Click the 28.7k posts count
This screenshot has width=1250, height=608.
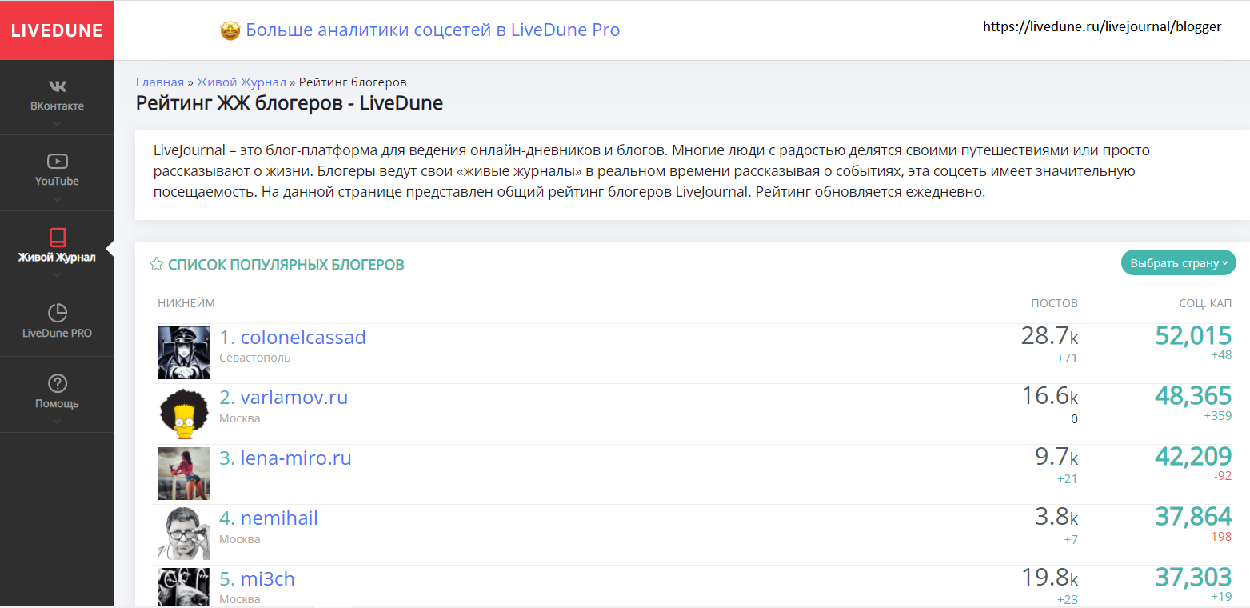pos(1049,336)
